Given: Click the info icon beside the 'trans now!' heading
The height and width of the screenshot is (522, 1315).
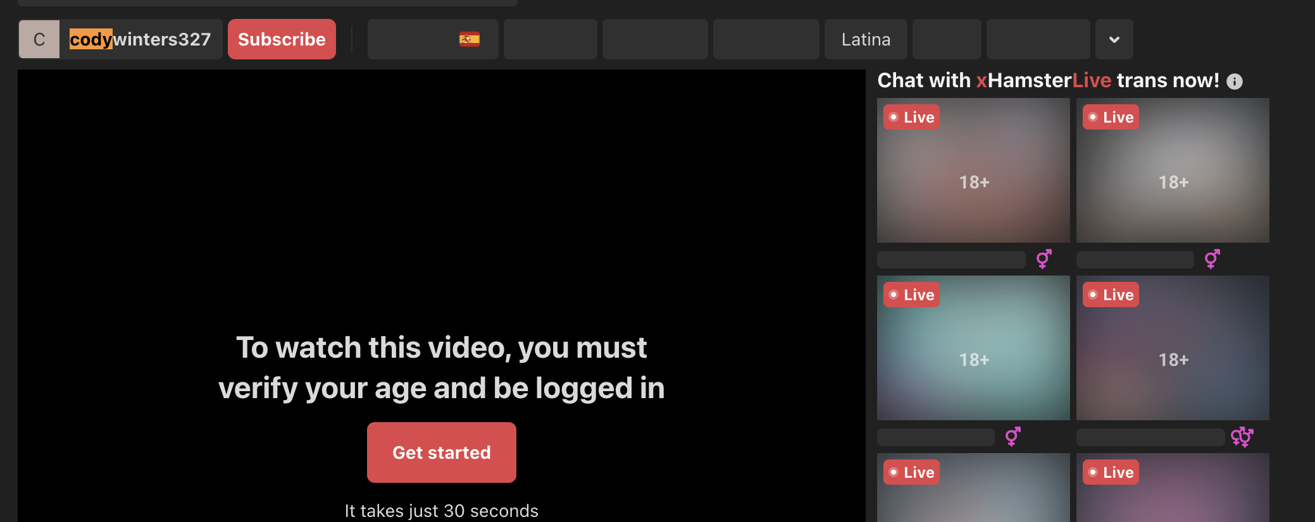Looking at the screenshot, I should tap(1235, 82).
